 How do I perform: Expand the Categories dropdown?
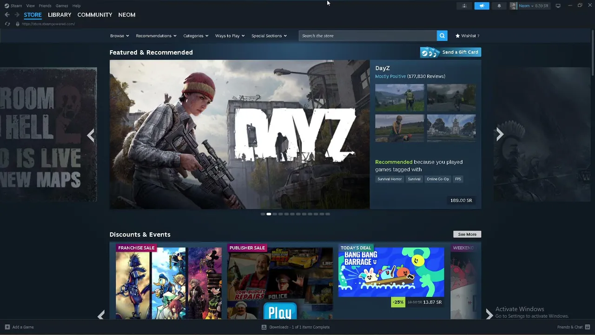[x=196, y=36]
